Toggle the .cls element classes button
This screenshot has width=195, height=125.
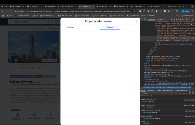[x=183, y=93]
